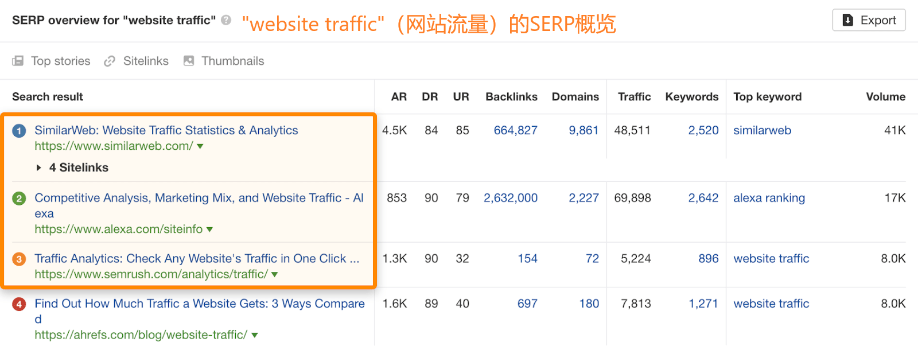Image resolution: width=918 pixels, height=346 pixels.
Task: Click backlinks count 2,632,000
Action: tap(511, 198)
